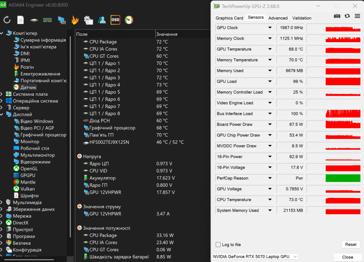
Task: Open the GPU-Z hamburger menu
Action: (357, 16)
